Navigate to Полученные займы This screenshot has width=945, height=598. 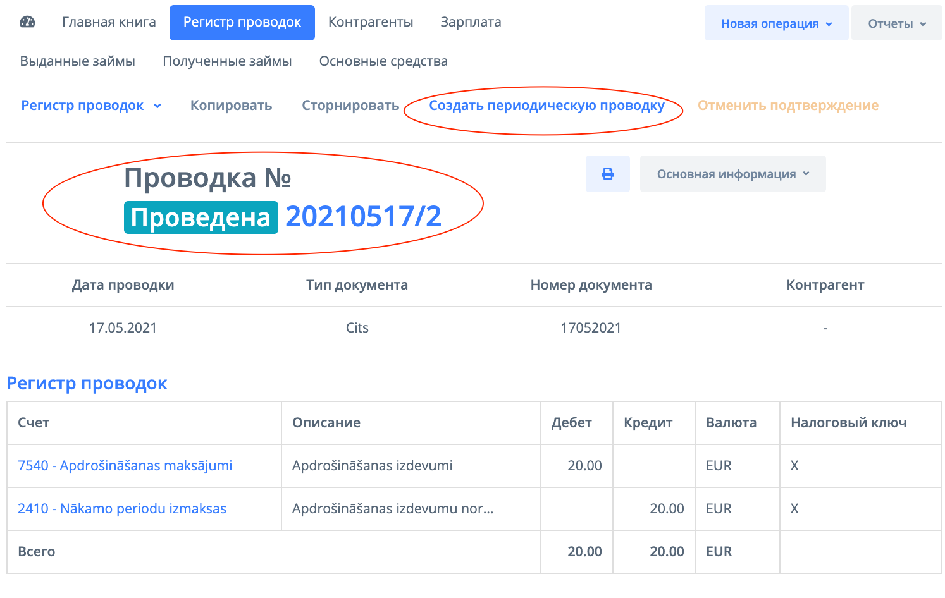(227, 61)
